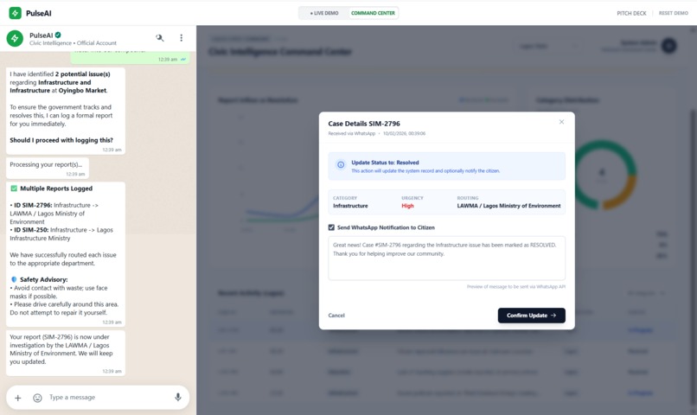Open the blurred dropdown in the command center header
The width and height of the screenshot is (697, 415).
pos(549,46)
